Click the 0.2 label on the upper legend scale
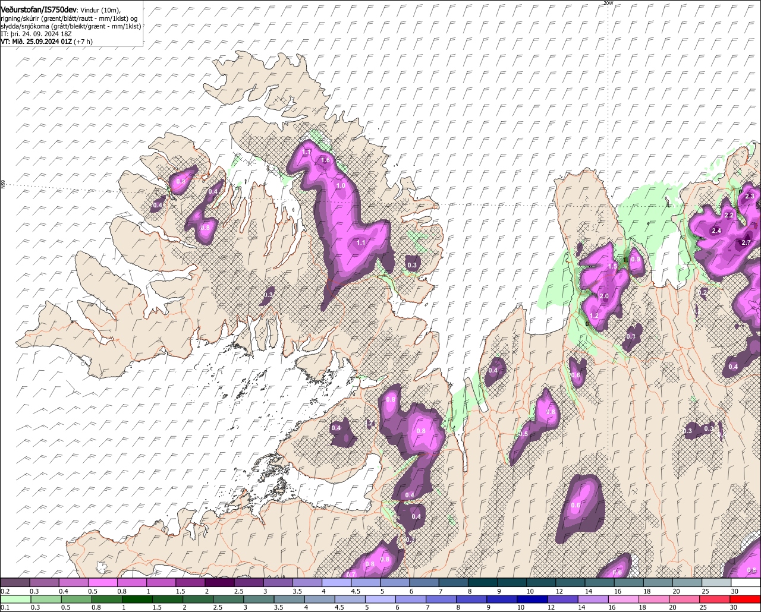The height and width of the screenshot is (612, 761). coord(5,591)
